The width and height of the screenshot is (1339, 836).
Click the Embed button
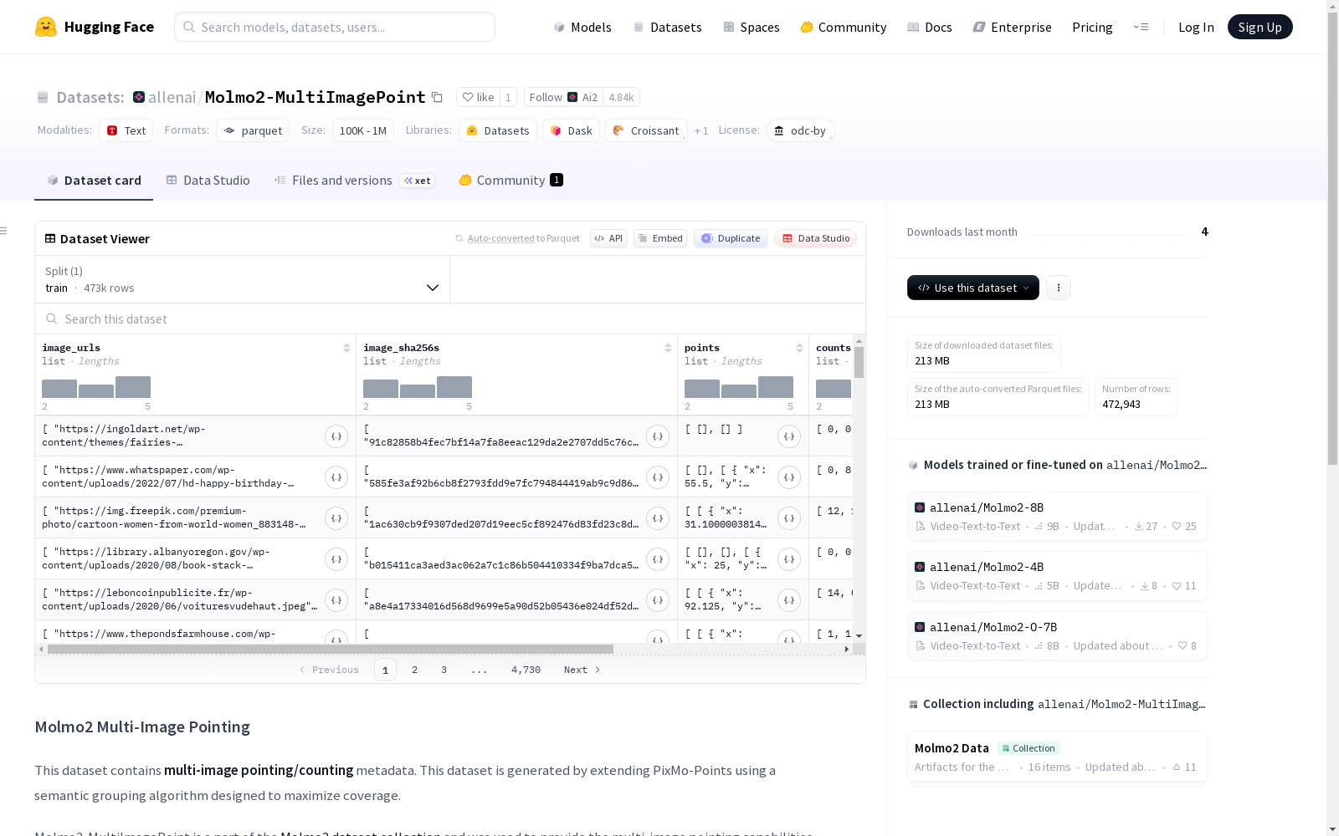pyautogui.click(x=660, y=238)
